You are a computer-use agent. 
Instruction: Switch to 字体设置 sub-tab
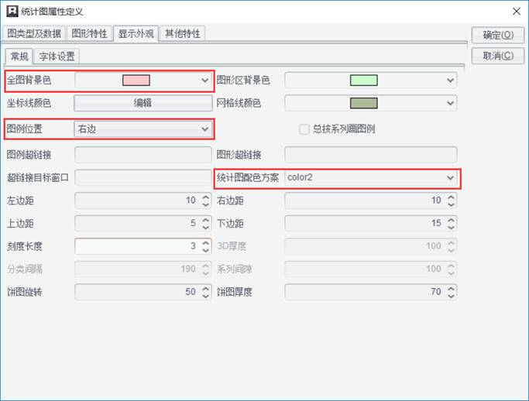[x=57, y=57]
